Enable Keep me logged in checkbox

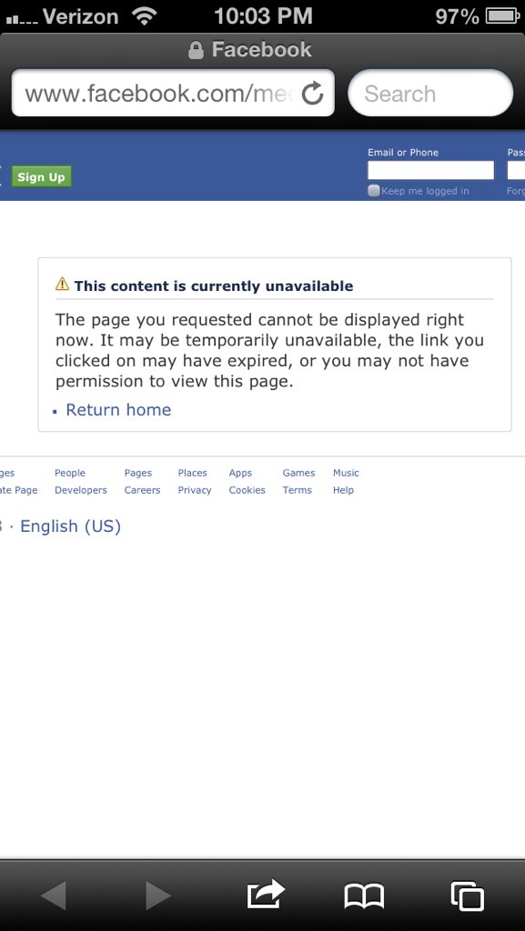pyautogui.click(x=374, y=191)
